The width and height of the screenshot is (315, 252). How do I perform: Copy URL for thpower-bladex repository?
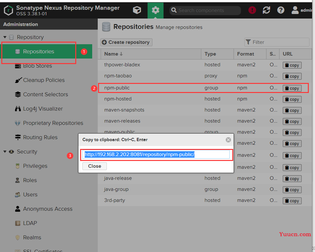[292, 65]
